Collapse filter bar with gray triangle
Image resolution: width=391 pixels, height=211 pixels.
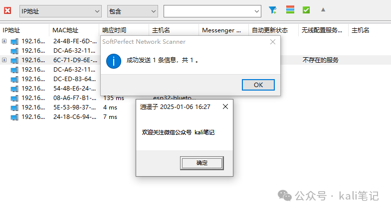tap(323, 10)
